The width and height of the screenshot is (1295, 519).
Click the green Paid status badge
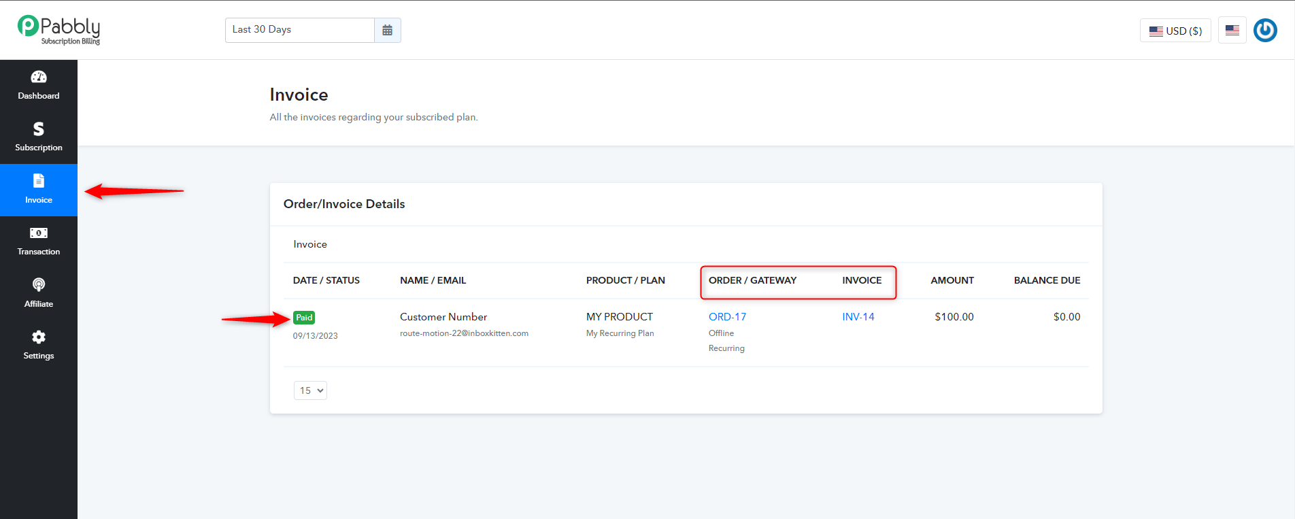(304, 318)
